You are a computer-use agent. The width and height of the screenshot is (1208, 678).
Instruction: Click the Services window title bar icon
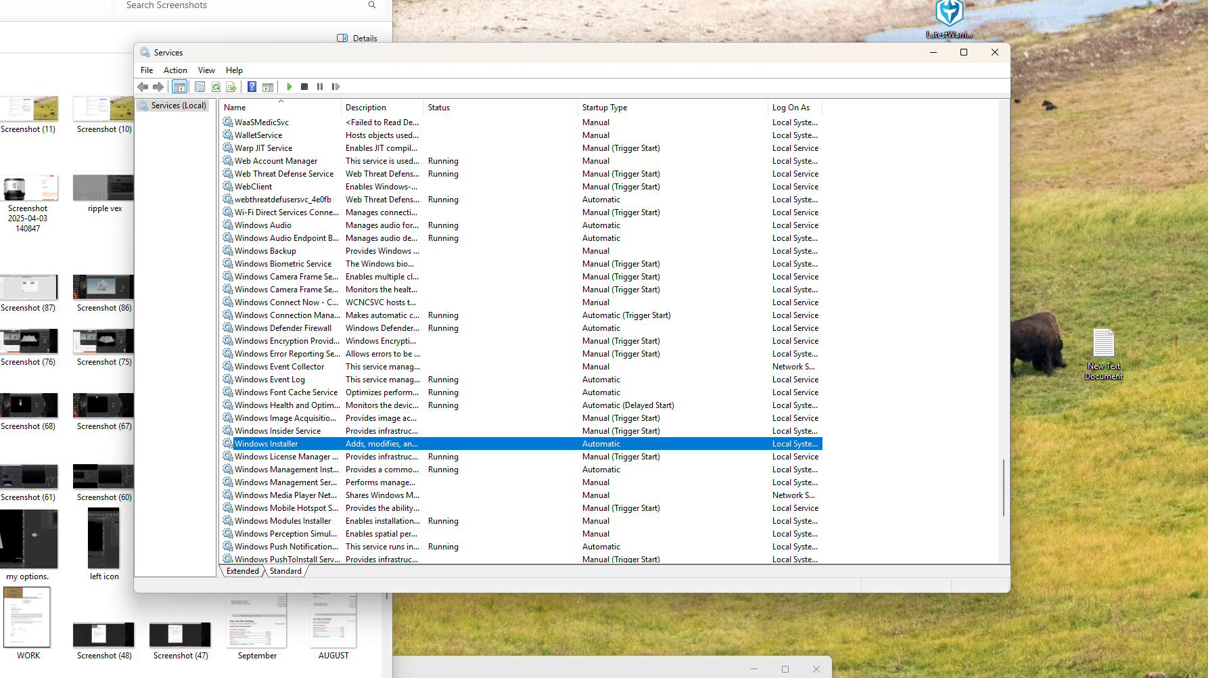(145, 53)
